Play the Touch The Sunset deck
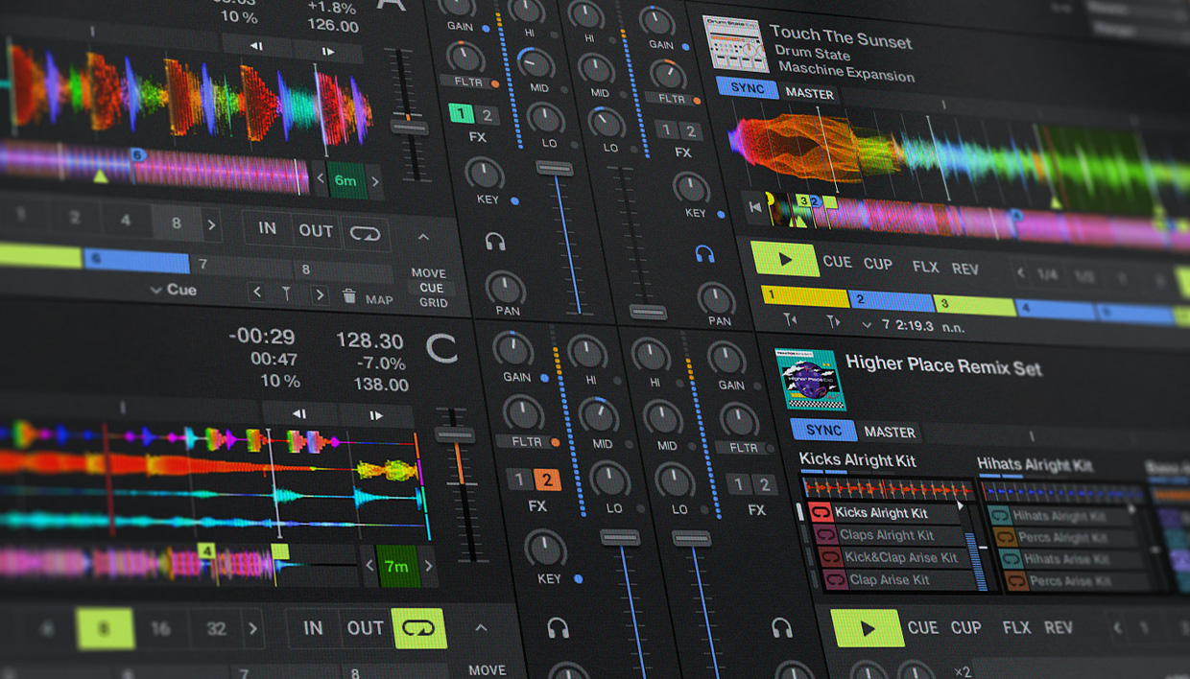 tap(785, 259)
